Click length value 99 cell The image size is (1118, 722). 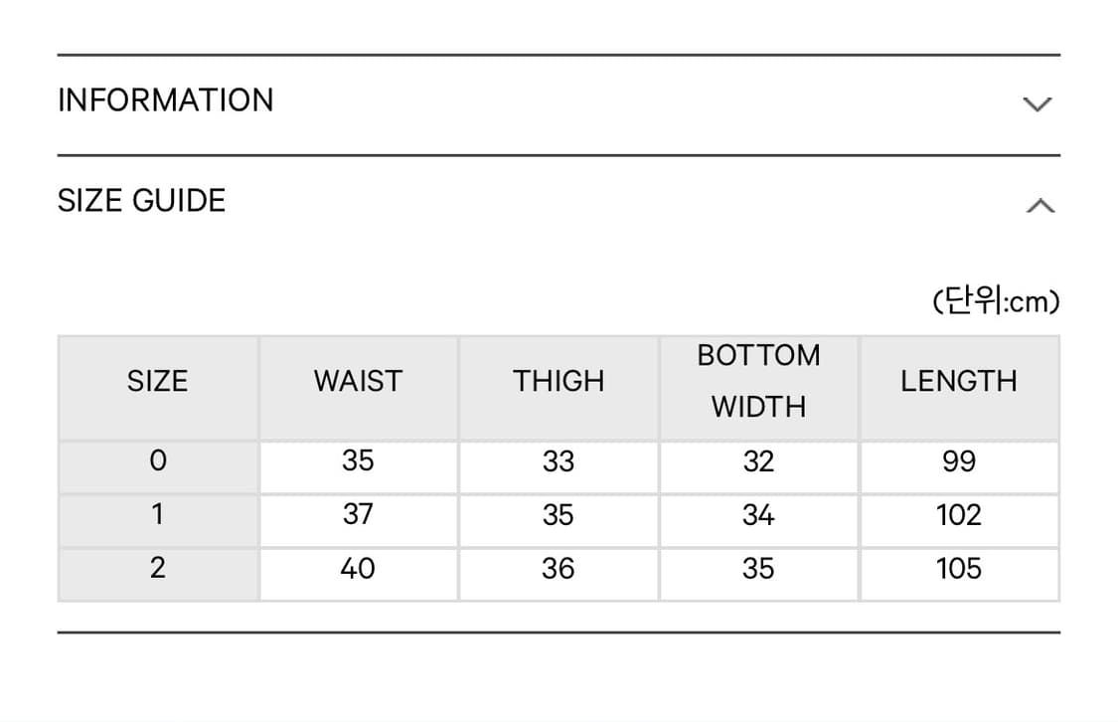(959, 461)
